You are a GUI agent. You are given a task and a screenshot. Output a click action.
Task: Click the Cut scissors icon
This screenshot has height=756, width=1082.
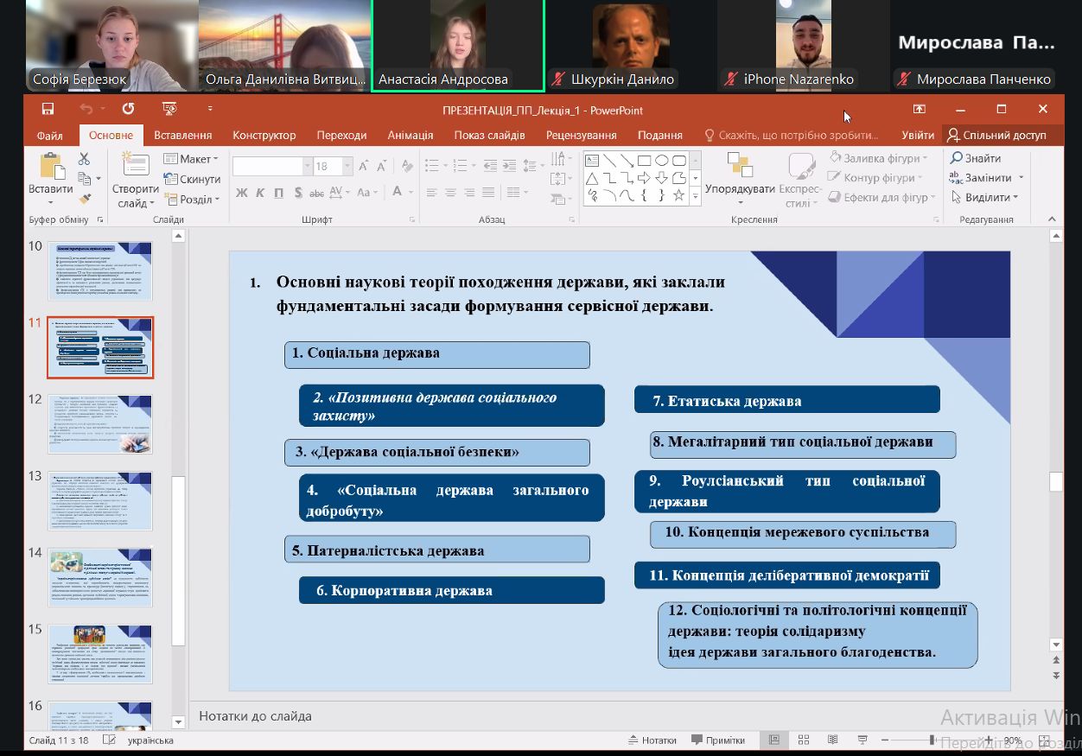click(x=84, y=159)
